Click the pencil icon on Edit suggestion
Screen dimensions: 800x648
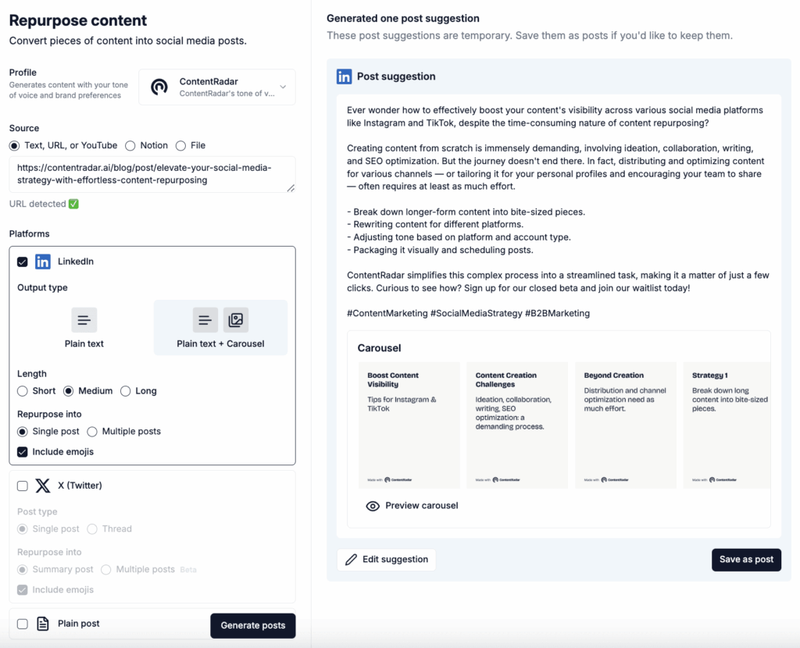352,560
